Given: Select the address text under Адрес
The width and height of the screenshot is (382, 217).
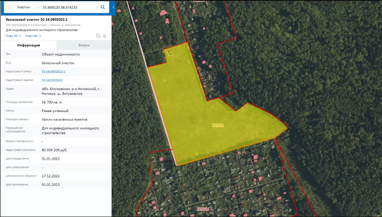Looking at the screenshot, I should tap(71, 91).
